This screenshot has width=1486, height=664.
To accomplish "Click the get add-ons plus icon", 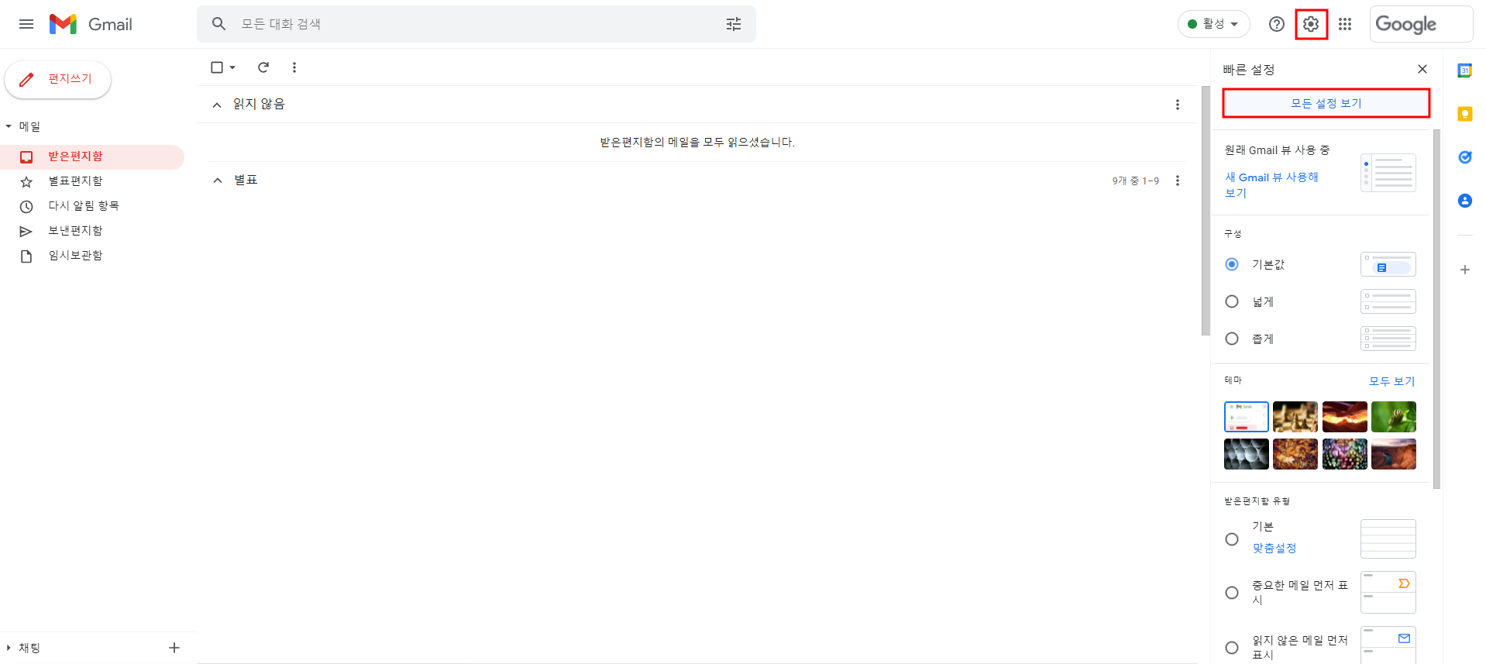I will 1465,270.
